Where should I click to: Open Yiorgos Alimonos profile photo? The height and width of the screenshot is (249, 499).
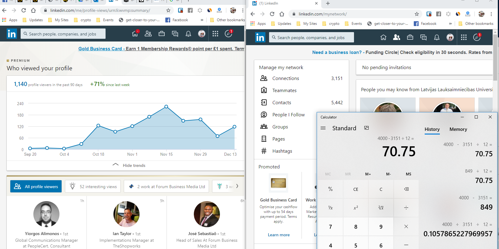coord(46,214)
